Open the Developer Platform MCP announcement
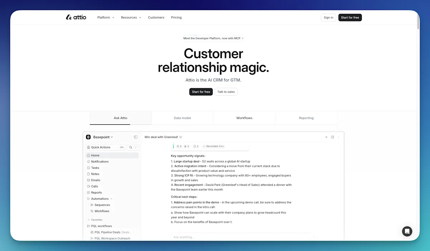The height and width of the screenshot is (251, 430). [x=213, y=38]
